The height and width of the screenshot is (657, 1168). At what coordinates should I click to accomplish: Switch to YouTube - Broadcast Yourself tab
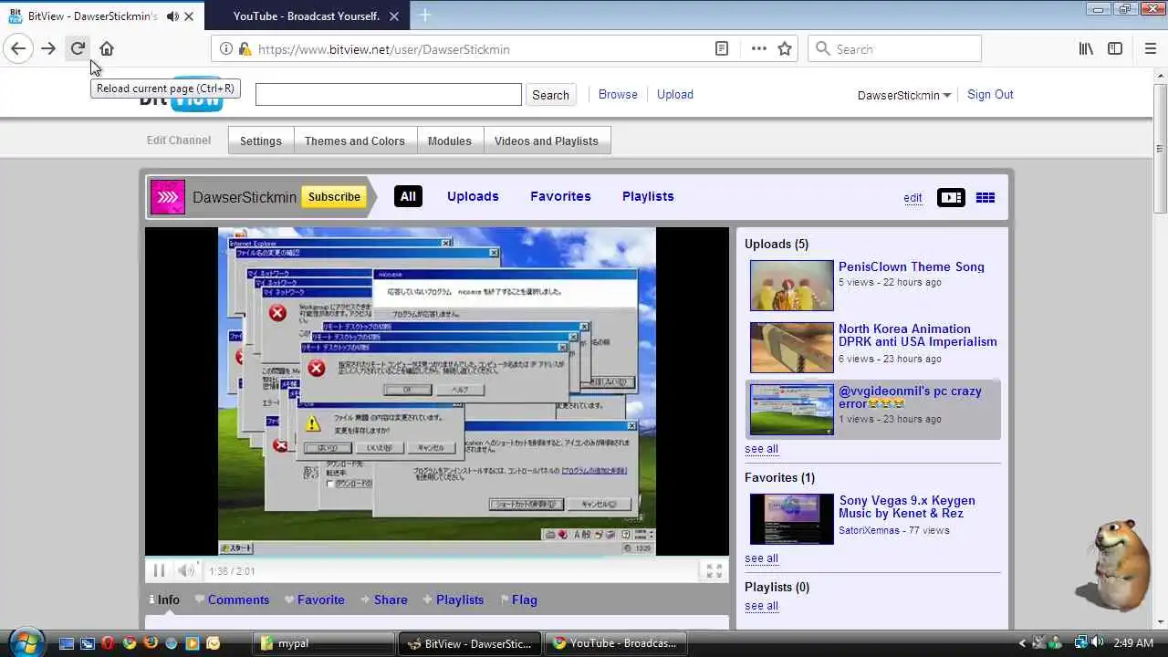coord(307,16)
